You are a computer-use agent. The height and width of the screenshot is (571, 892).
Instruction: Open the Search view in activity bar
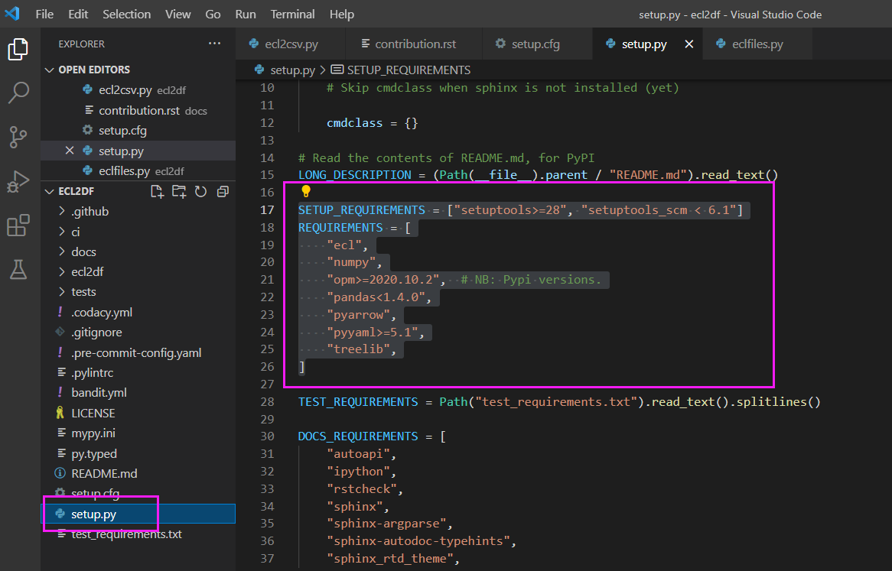pos(18,92)
